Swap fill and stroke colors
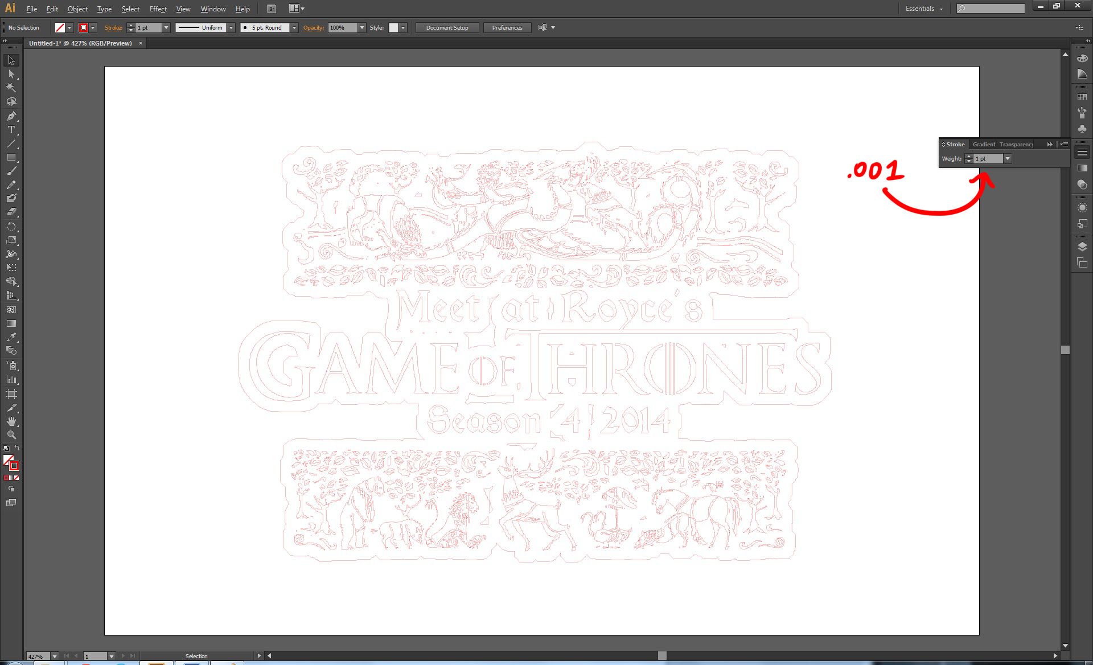This screenshot has height=665, width=1093. click(17, 448)
